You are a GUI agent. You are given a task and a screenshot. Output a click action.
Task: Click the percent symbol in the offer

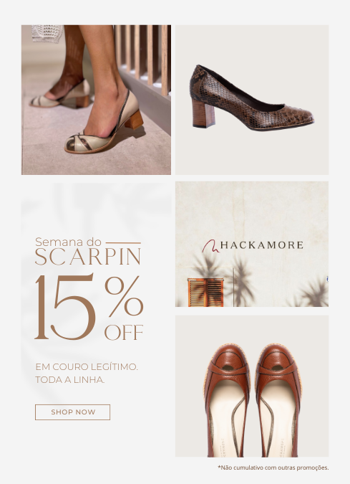[124, 296]
